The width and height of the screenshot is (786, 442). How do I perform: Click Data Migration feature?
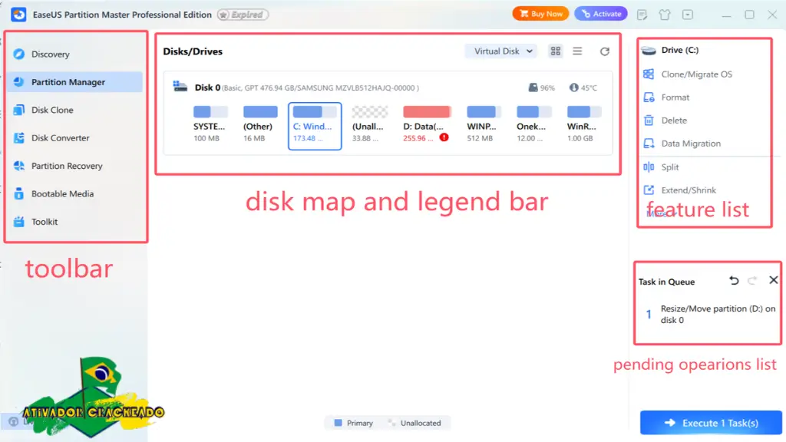pos(691,143)
